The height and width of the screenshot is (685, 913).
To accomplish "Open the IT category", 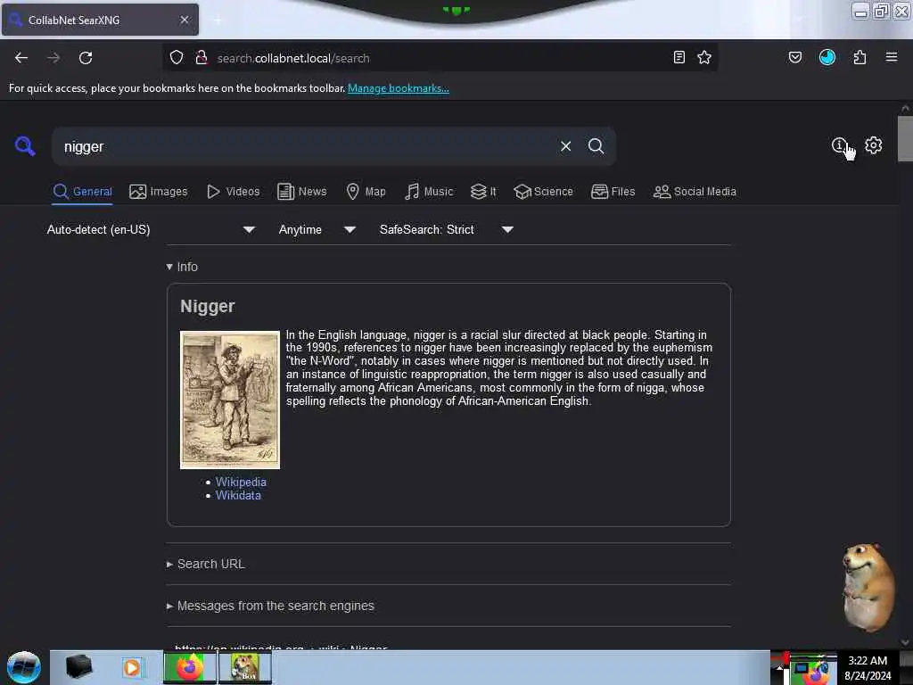I will point(483,192).
